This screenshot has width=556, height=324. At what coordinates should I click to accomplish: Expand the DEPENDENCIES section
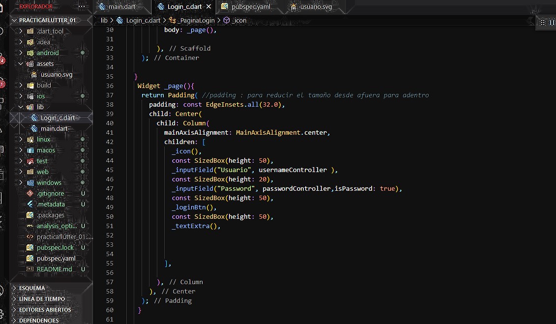point(15,321)
